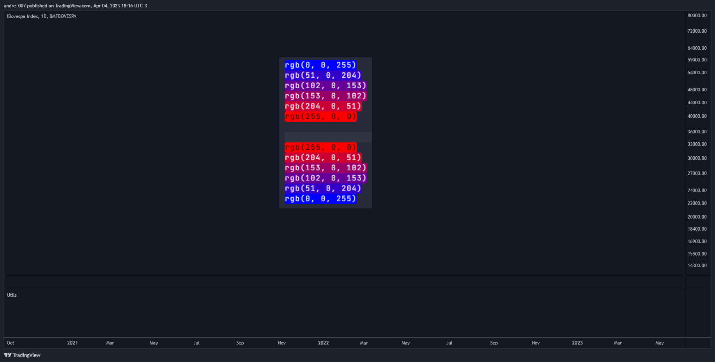Select the Jul label between 2022 and 2023
Viewport: 715px width, 362px height.
[x=450, y=343]
